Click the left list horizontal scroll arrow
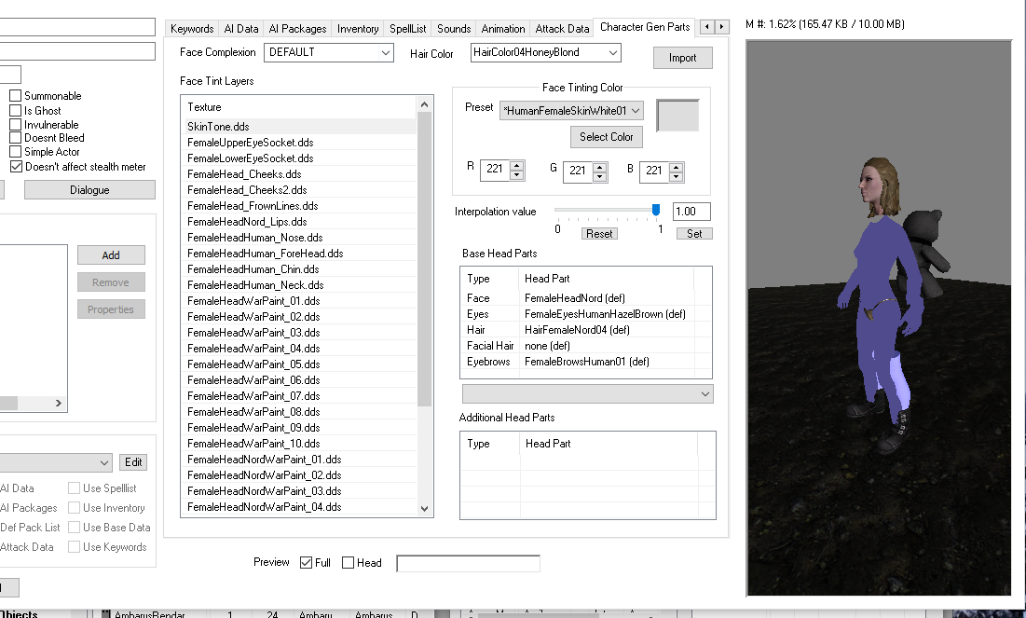 point(58,404)
